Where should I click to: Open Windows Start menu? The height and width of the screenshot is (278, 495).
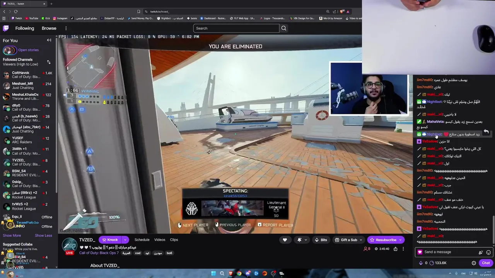point(213,273)
